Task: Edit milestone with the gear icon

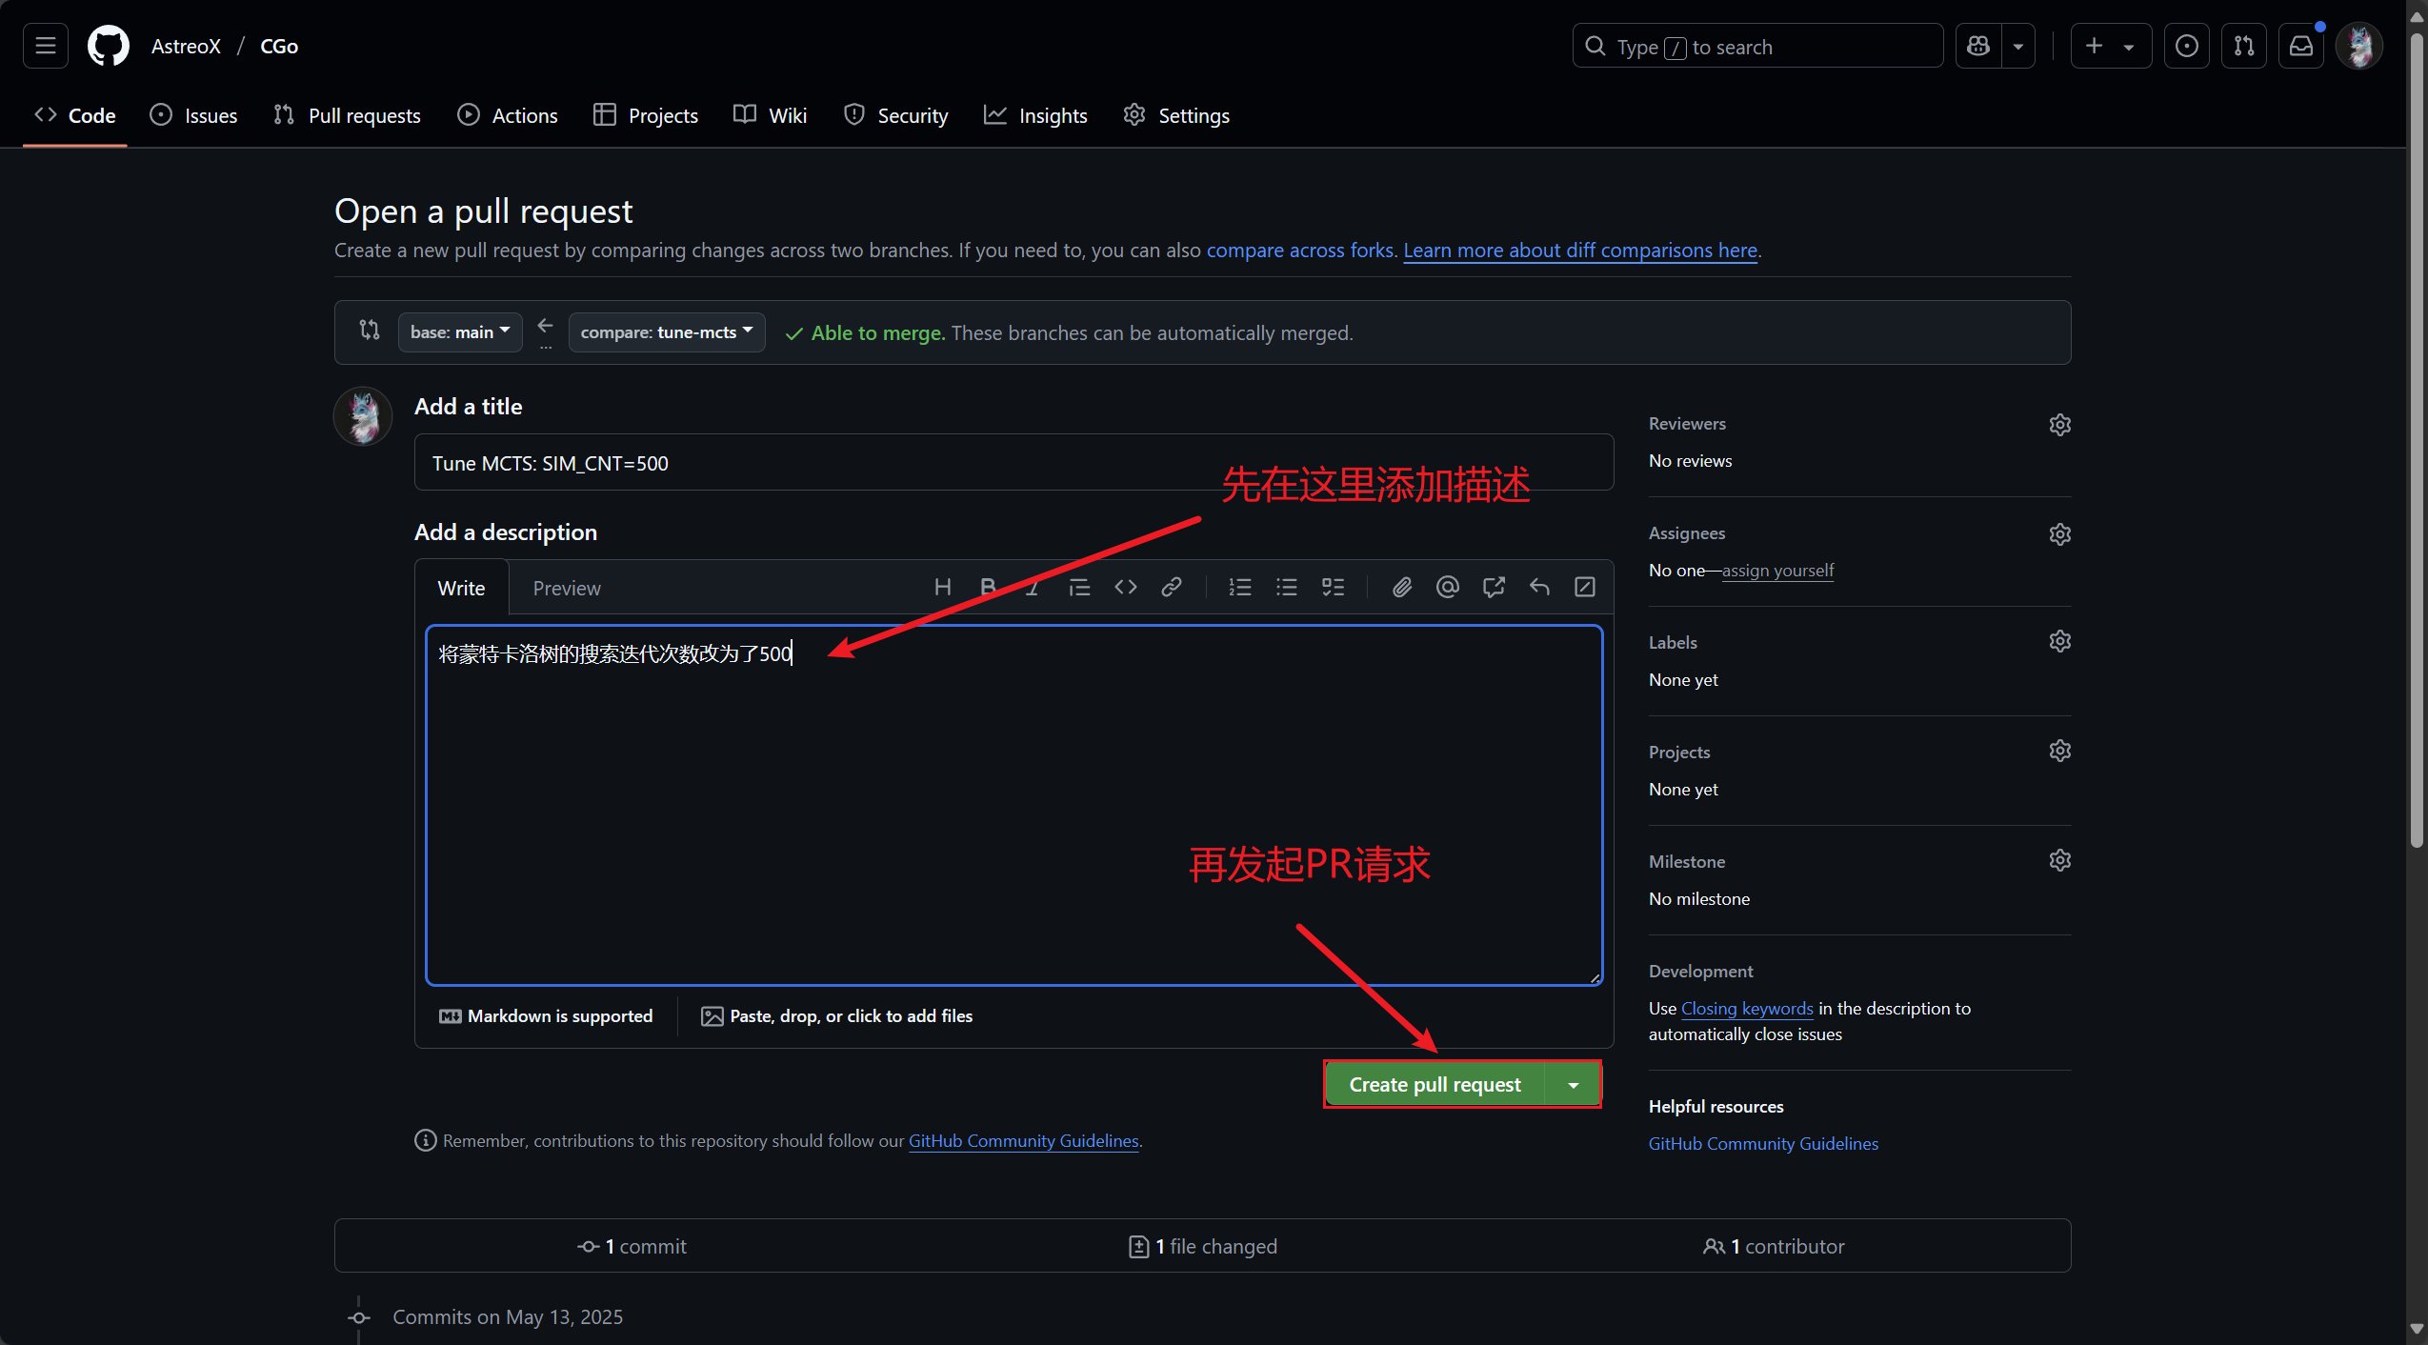Action: [x=2060, y=860]
